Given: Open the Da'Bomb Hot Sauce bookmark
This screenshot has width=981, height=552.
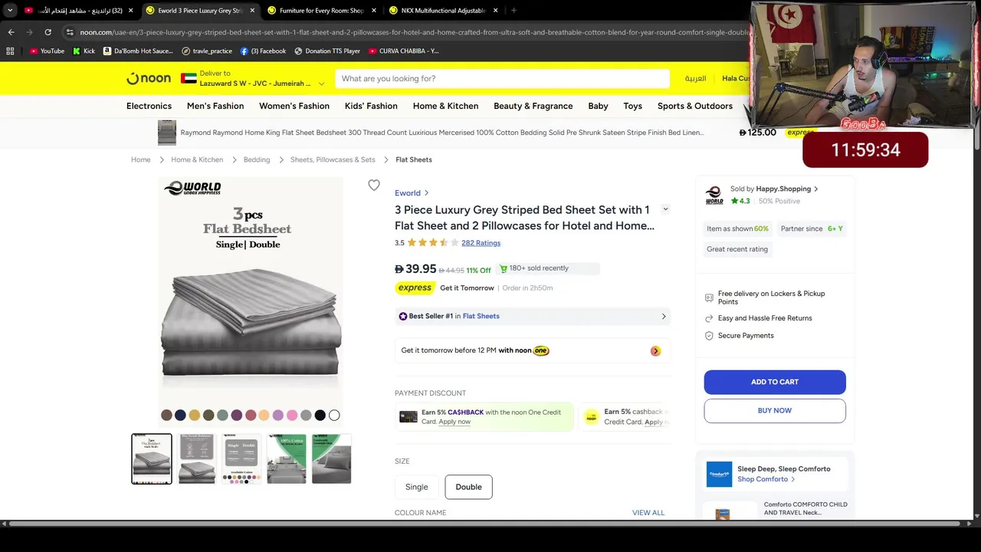Looking at the screenshot, I should tap(138, 51).
